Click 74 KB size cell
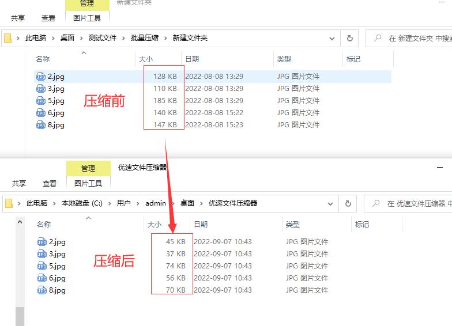 tap(175, 266)
